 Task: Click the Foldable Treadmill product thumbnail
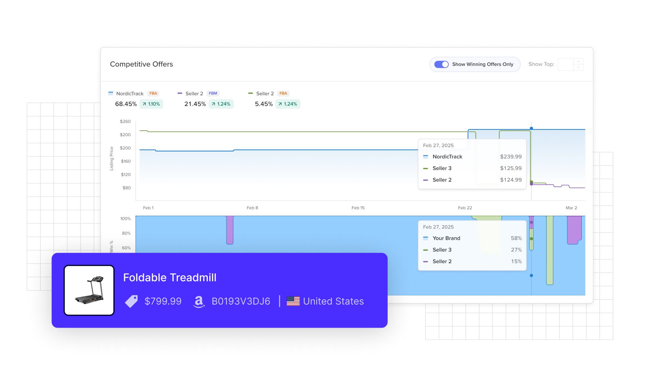[x=89, y=290]
